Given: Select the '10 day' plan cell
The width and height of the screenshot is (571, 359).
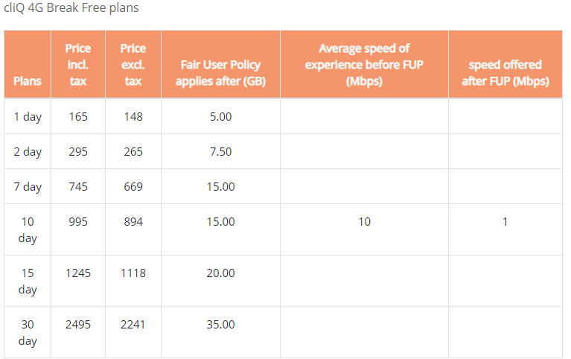Looking at the screenshot, I should tap(28, 229).
